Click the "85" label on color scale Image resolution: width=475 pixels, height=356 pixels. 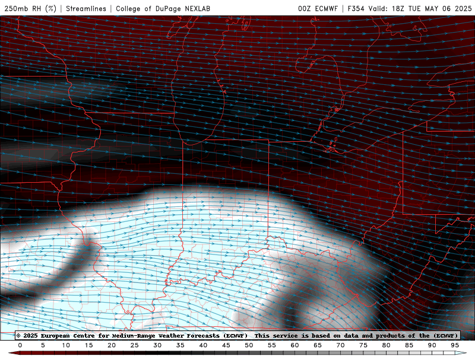click(409, 345)
